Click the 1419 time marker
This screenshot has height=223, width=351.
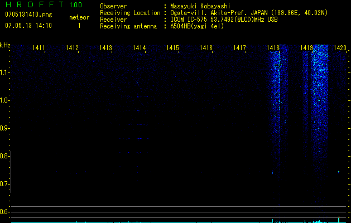pyautogui.click(x=306, y=48)
